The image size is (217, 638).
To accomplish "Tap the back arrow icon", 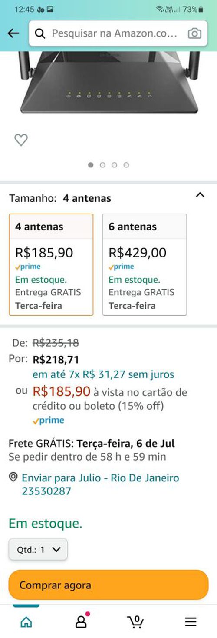I will 13,33.
